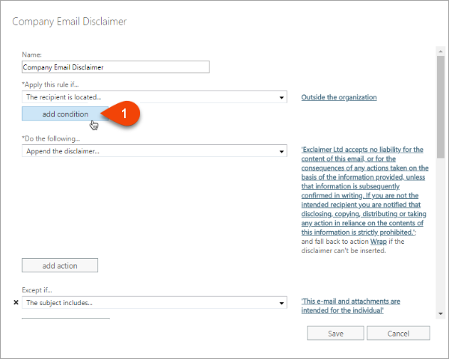This screenshot has width=449, height=359.
Task: Save the disclaimer rule
Action: tap(335, 334)
